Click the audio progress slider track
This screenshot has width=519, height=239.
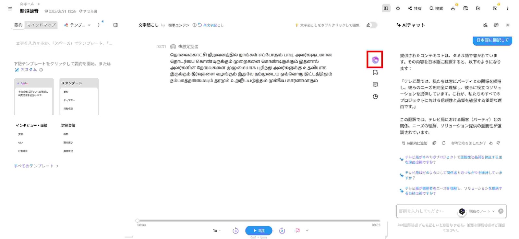click(x=259, y=221)
